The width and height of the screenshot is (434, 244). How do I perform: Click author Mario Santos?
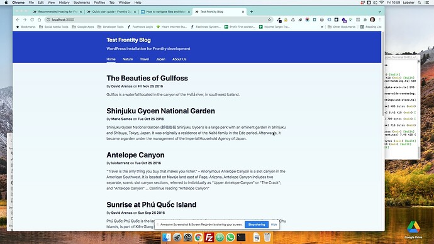click(x=121, y=119)
